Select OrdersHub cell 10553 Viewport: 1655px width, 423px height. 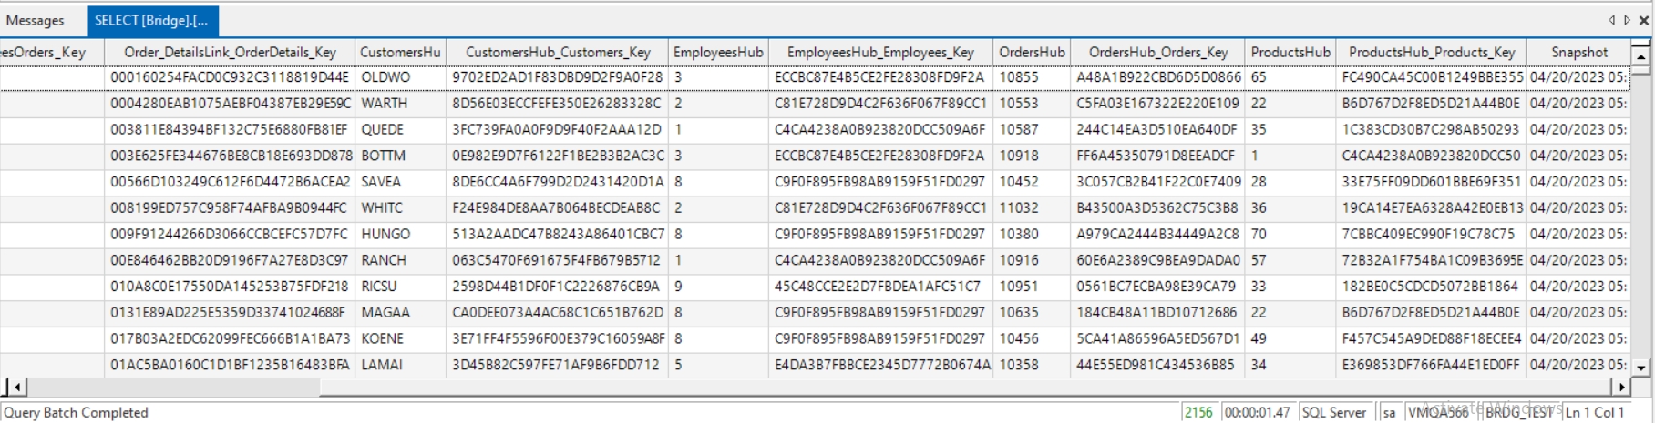1032,103
